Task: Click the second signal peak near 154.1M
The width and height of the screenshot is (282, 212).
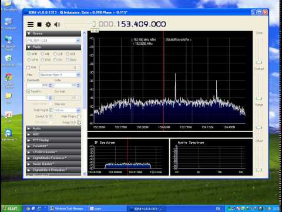Action: click(216, 90)
